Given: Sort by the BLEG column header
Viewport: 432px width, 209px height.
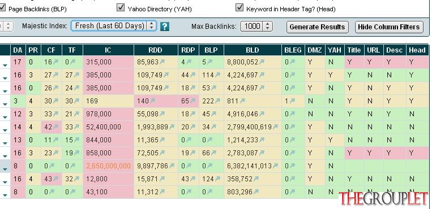Looking at the screenshot, I should 293,50.
